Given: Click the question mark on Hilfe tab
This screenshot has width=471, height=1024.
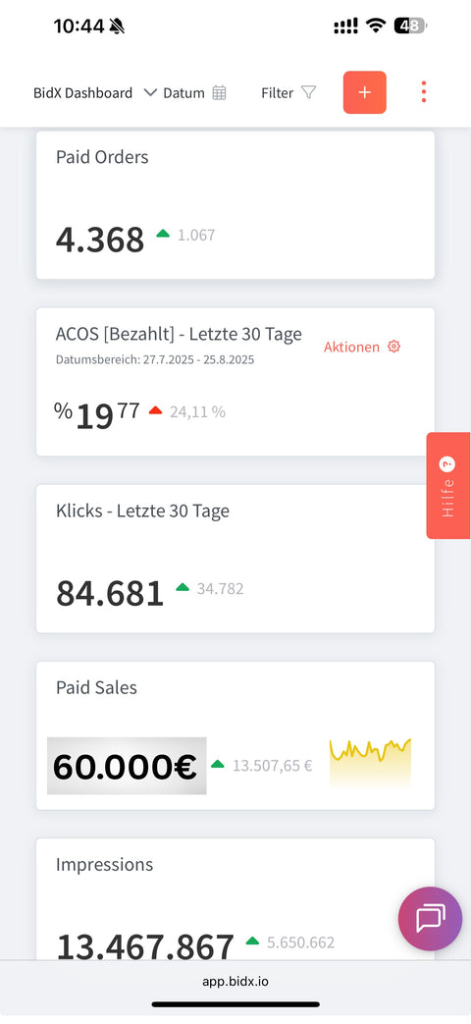Looking at the screenshot, I should click(447, 464).
